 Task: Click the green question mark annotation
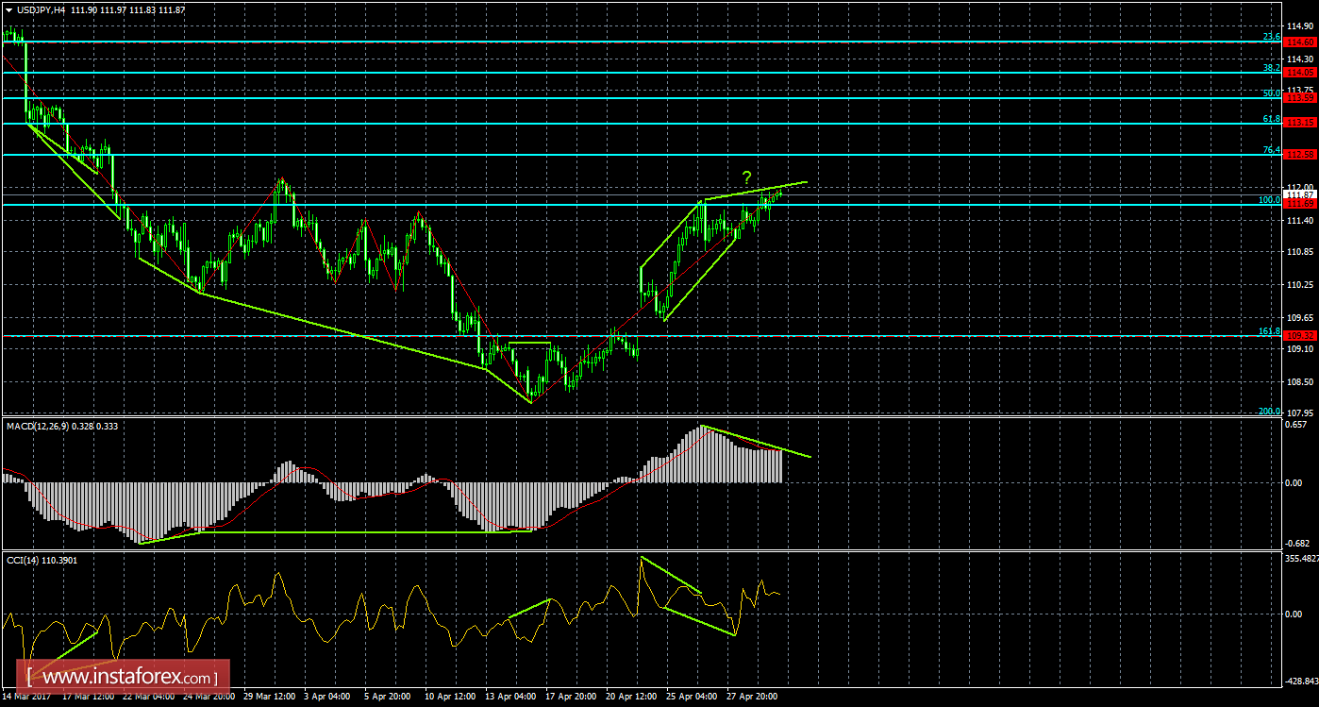coord(746,177)
